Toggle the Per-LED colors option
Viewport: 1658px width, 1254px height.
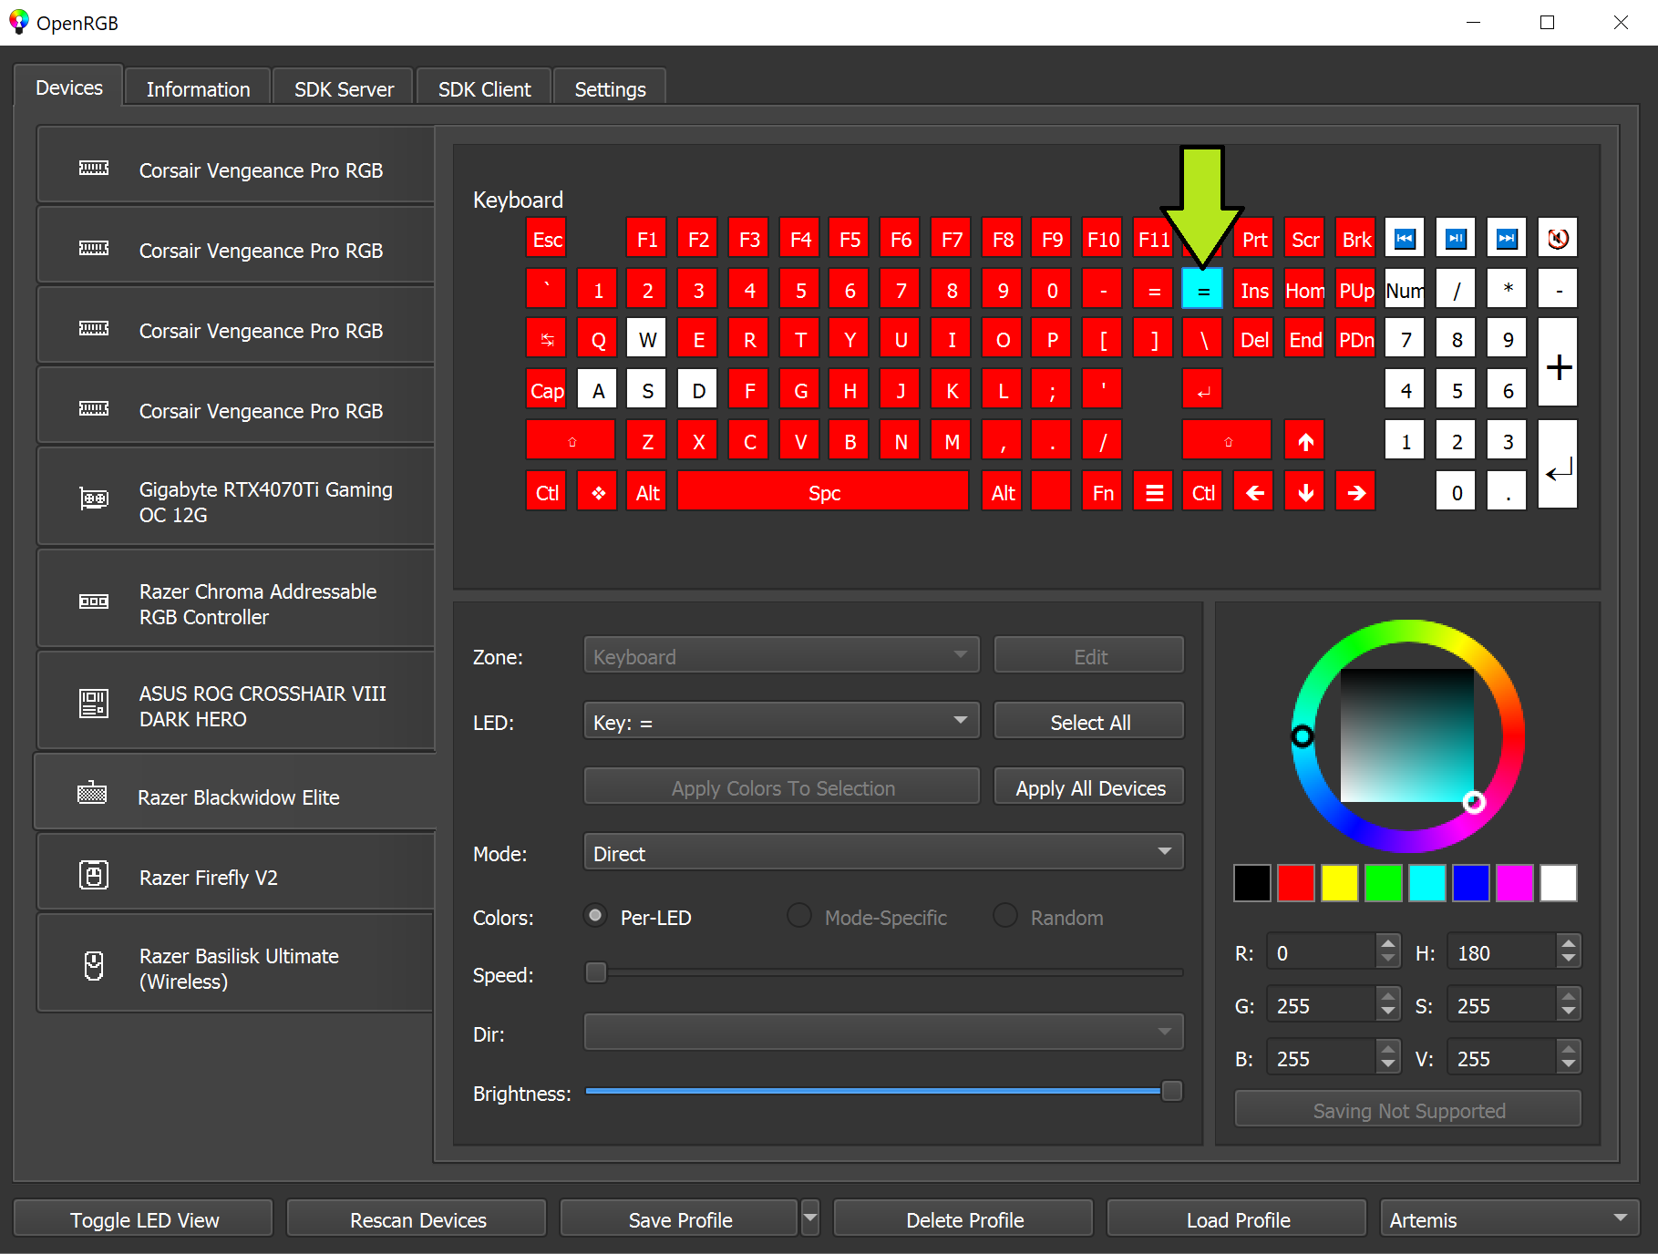[x=594, y=917]
